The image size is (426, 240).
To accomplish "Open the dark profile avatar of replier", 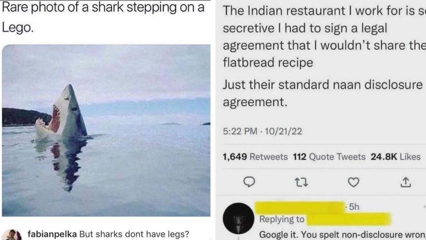I will tap(238, 218).
